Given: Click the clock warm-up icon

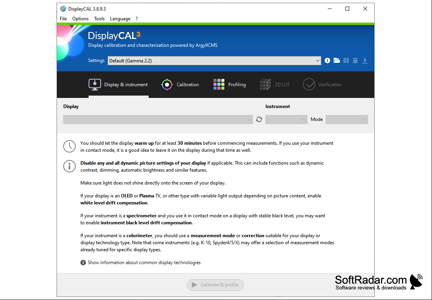Looking at the screenshot, I should pyautogui.click(x=69, y=146).
